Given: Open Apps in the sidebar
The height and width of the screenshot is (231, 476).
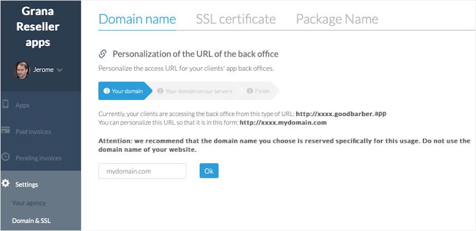Looking at the screenshot, I should point(22,105).
